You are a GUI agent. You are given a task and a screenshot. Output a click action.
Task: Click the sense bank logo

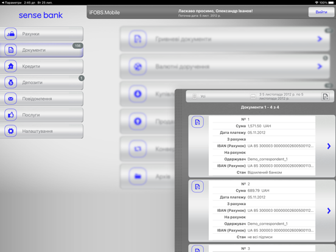click(41, 15)
